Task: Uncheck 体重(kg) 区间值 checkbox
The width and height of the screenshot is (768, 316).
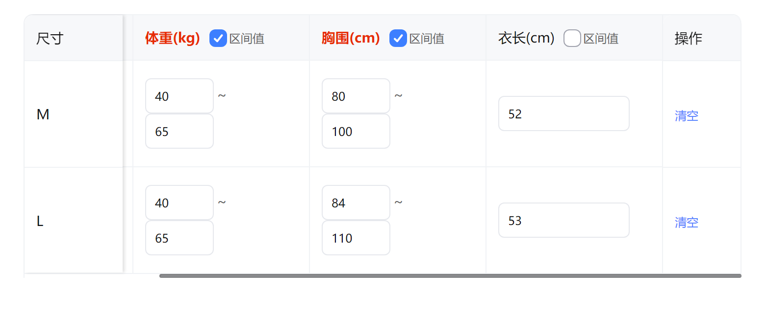Action: (218, 38)
